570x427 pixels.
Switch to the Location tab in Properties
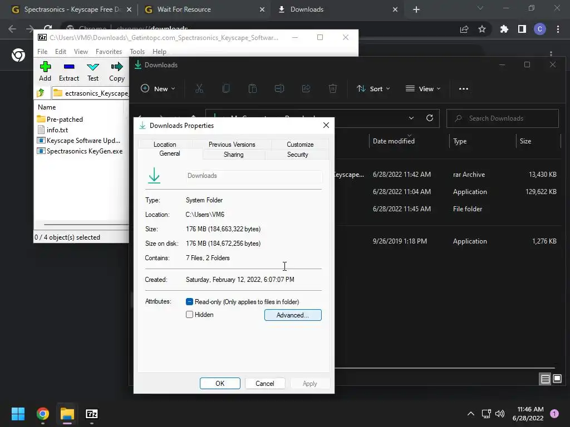pos(165,144)
